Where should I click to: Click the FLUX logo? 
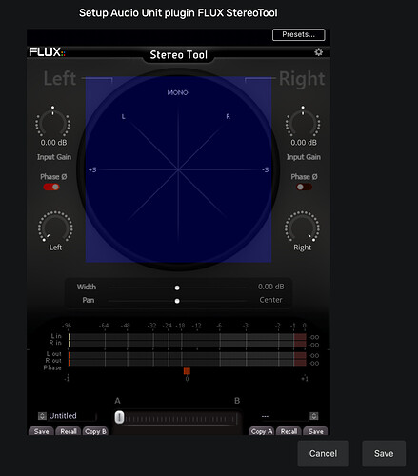pos(47,52)
